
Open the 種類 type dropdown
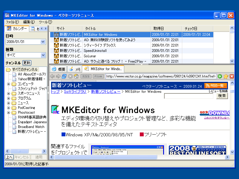(x=43, y=55)
